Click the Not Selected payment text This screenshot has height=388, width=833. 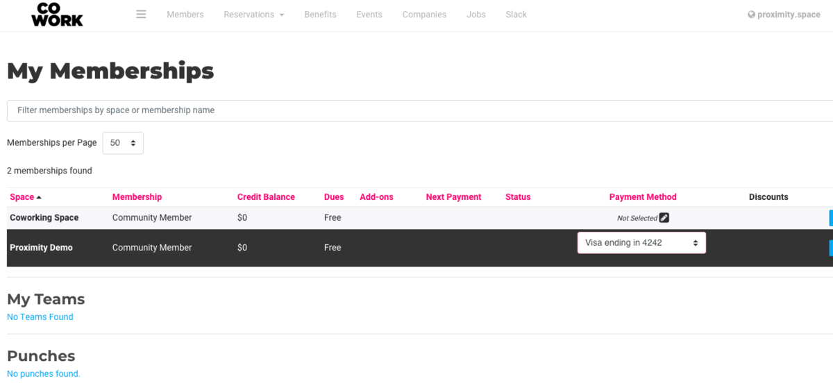click(x=637, y=218)
